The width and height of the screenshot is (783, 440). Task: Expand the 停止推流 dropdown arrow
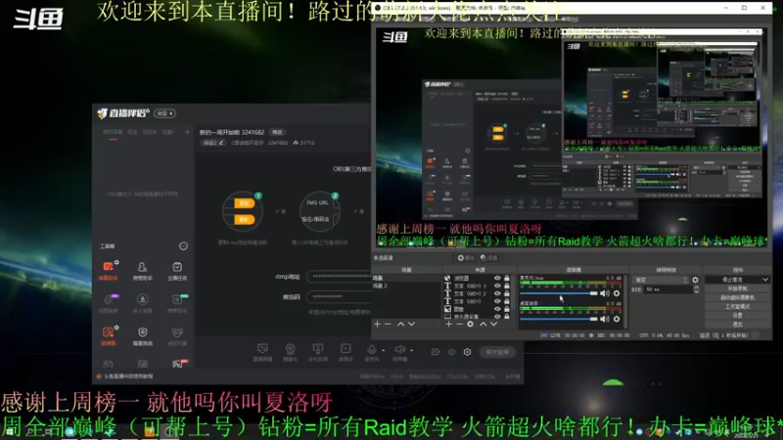pos(765,280)
